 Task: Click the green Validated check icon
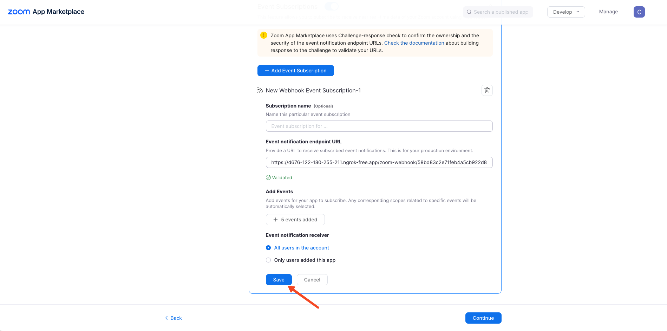pos(268,177)
